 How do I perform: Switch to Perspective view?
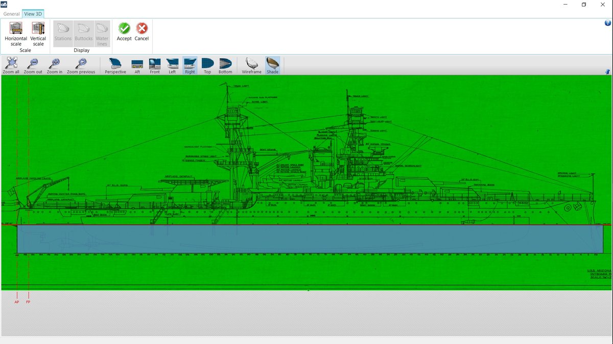click(115, 65)
